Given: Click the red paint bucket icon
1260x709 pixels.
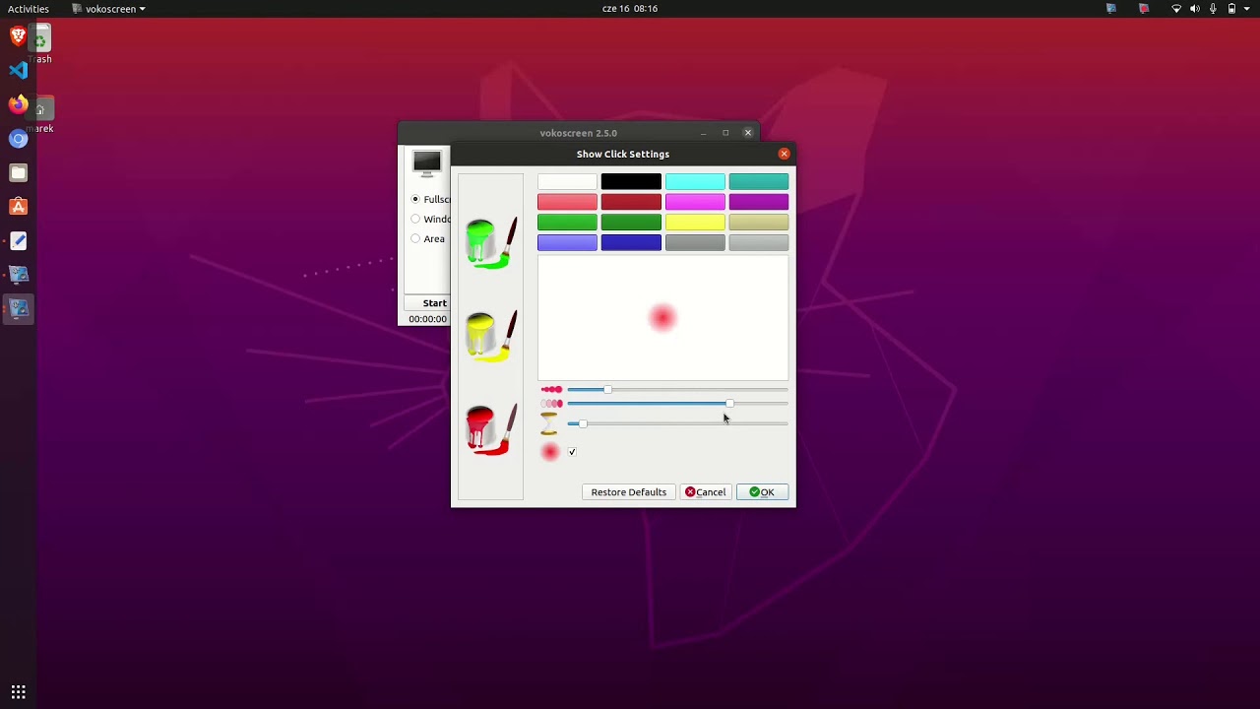Looking at the screenshot, I should [x=490, y=429].
